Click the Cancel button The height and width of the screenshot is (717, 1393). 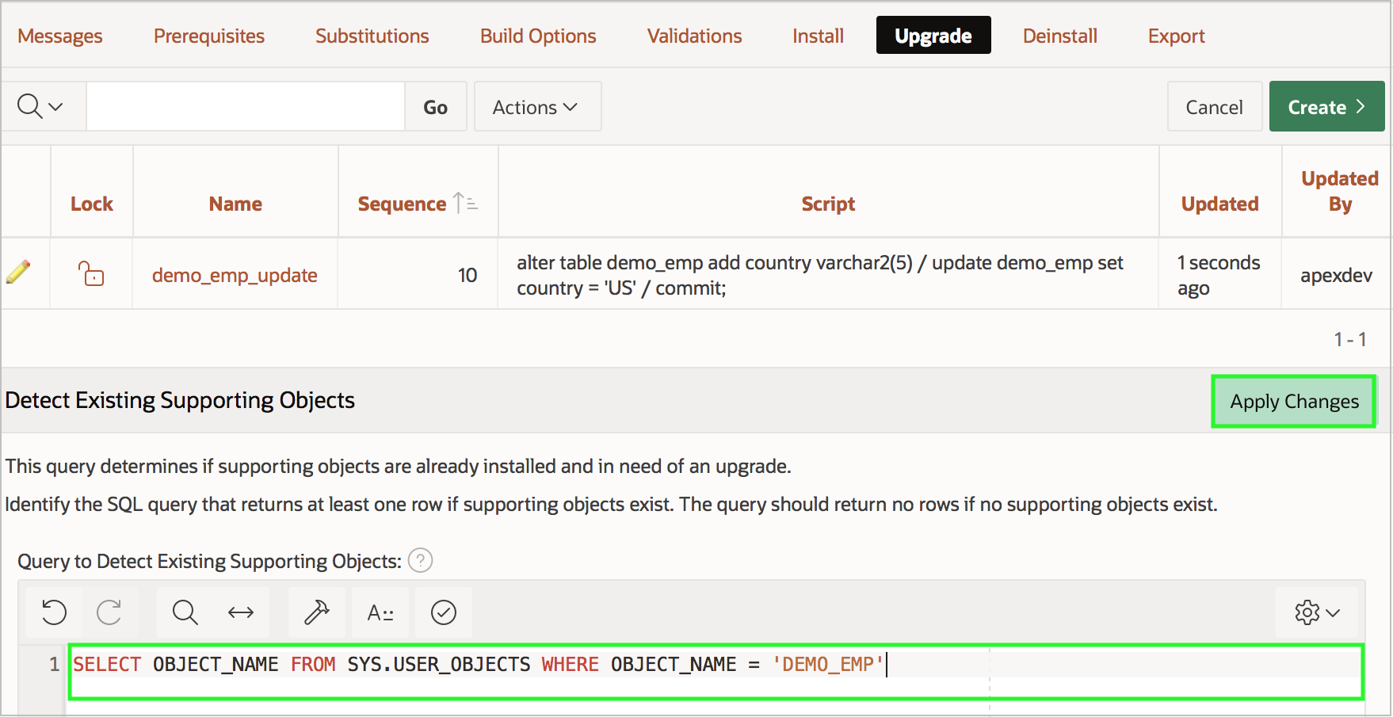pos(1215,106)
